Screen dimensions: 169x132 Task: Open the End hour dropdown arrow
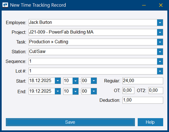[x=75, y=91]
